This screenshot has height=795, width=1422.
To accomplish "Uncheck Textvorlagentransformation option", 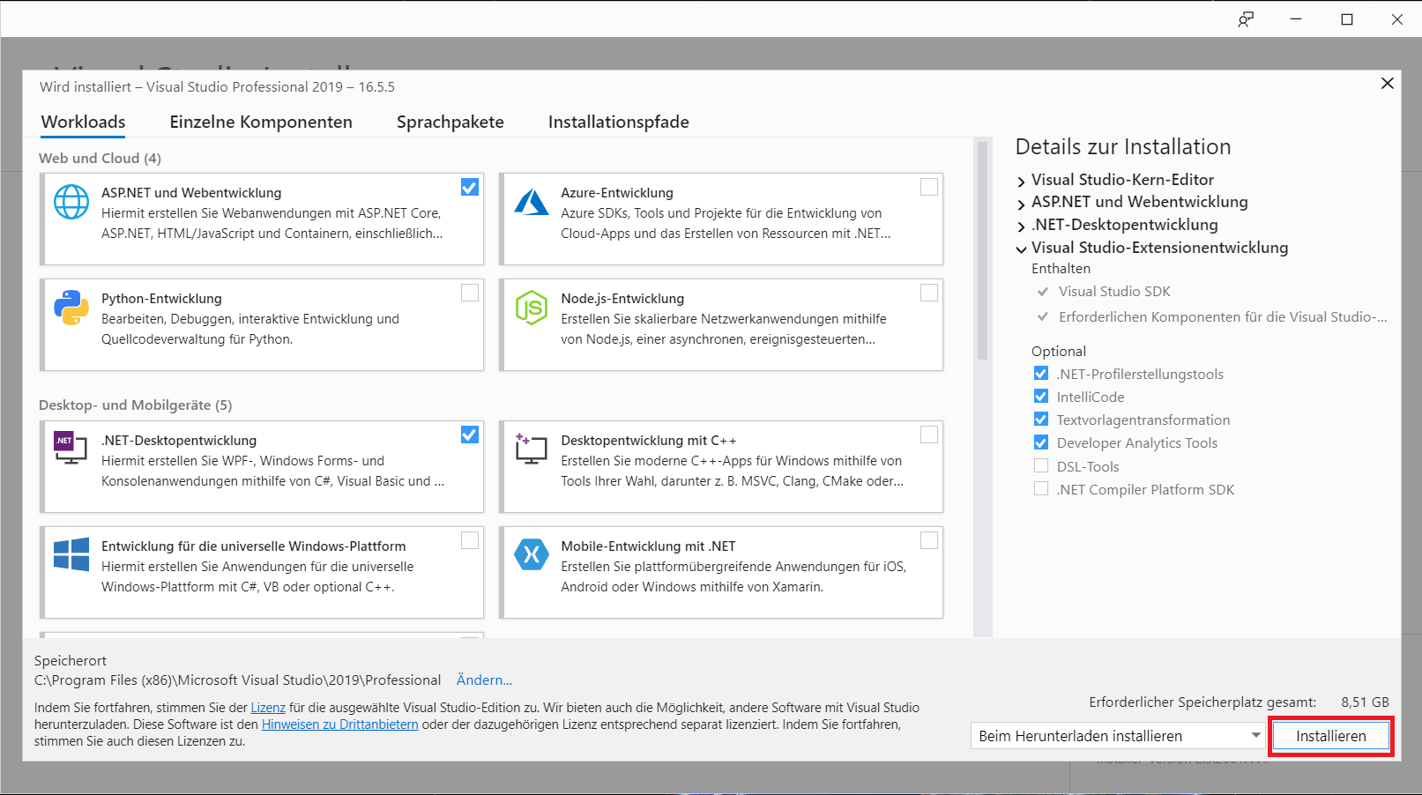I will coord(1041,420).
